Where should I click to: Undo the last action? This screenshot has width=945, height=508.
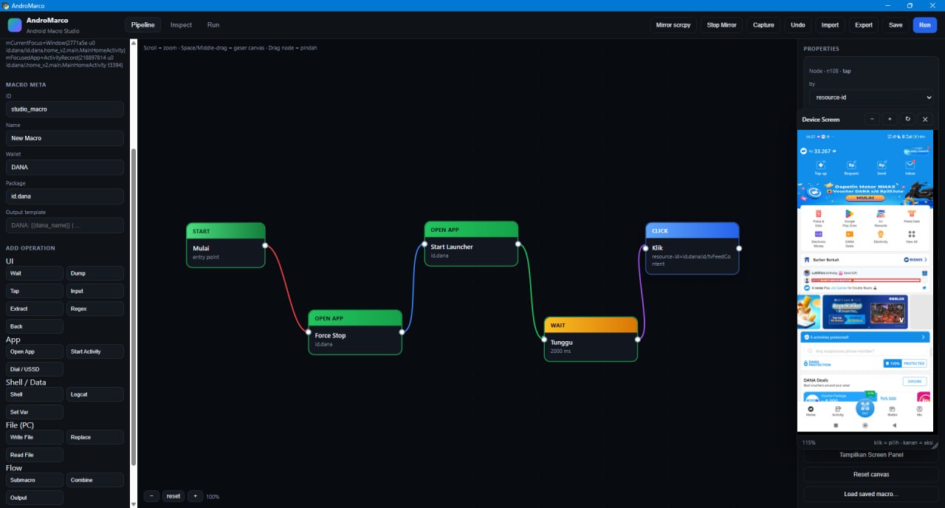tap(798, 25)
